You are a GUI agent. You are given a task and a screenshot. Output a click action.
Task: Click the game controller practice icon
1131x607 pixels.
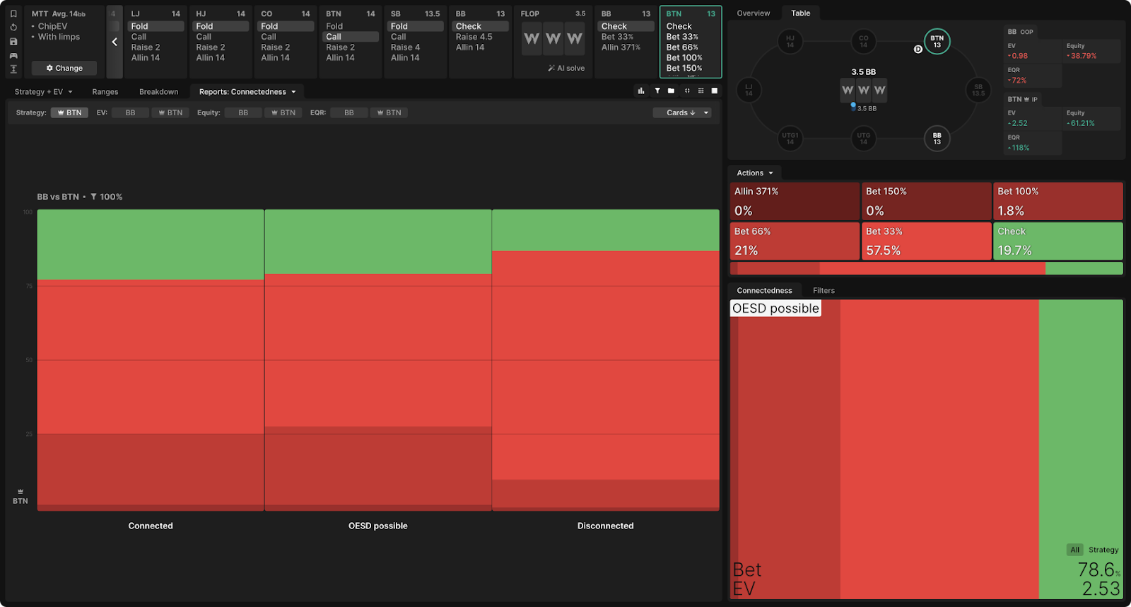13,55
